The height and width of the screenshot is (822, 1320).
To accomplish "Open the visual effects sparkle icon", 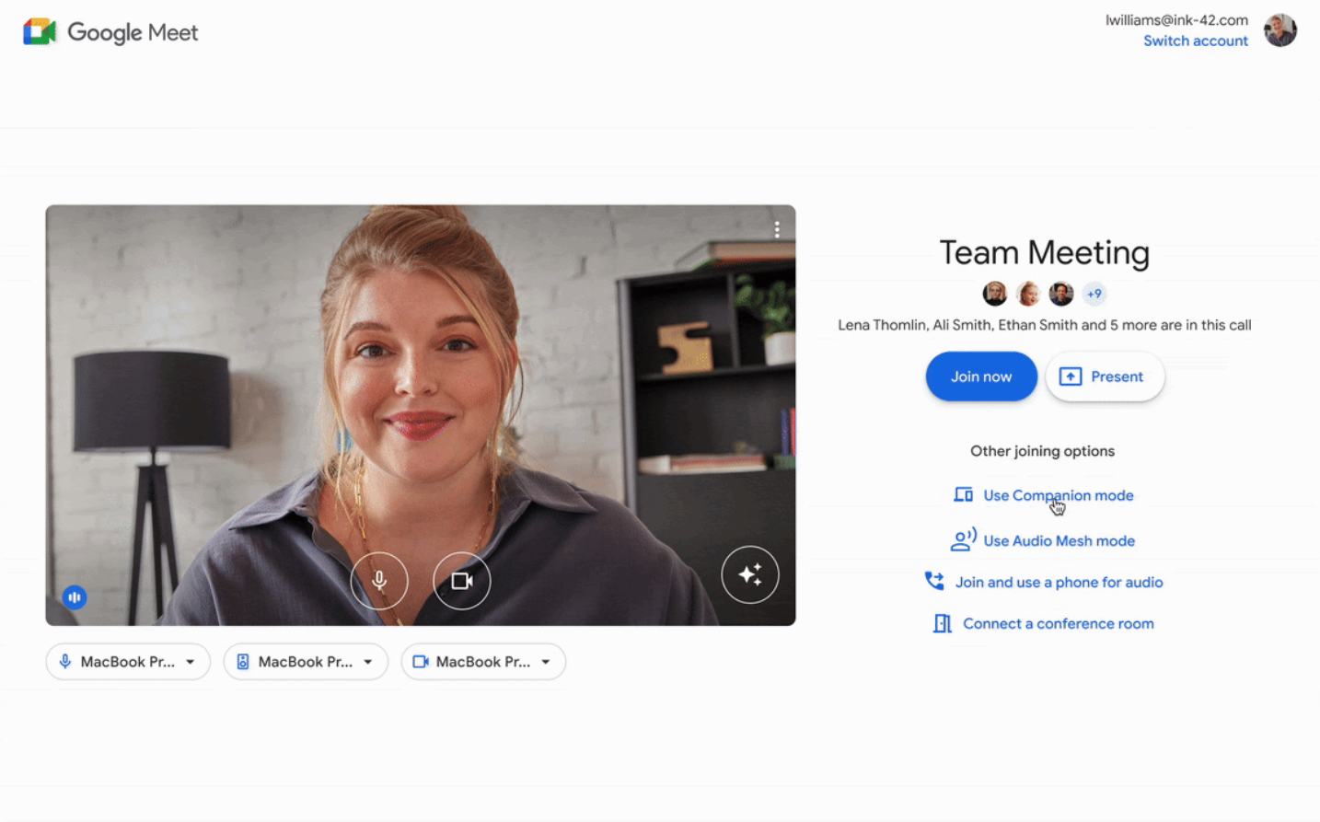I will coord(749,574).
